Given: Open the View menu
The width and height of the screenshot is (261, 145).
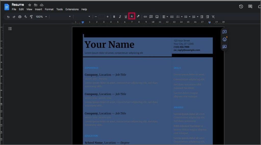Looking at the screenshot, I should point(29,9).
